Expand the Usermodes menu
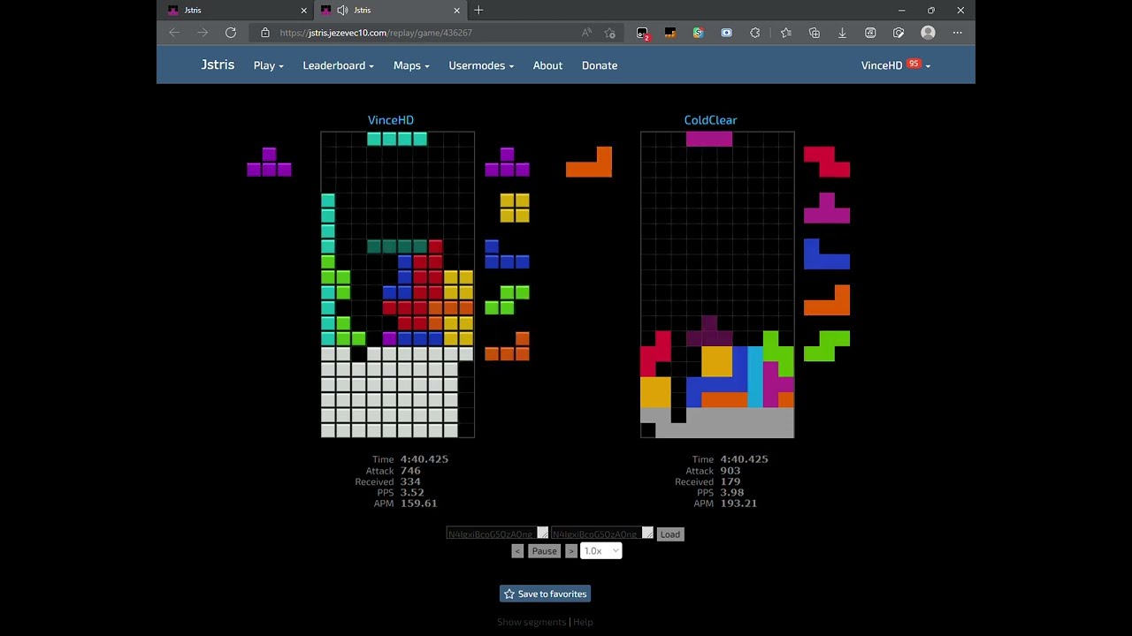Image resolution: width=1132 pixels, height=636 pixels. tap(481, 65)
